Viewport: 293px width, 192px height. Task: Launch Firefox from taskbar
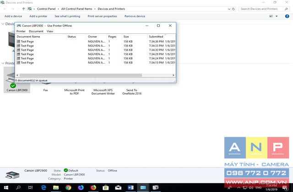click(x=93, y=187)
